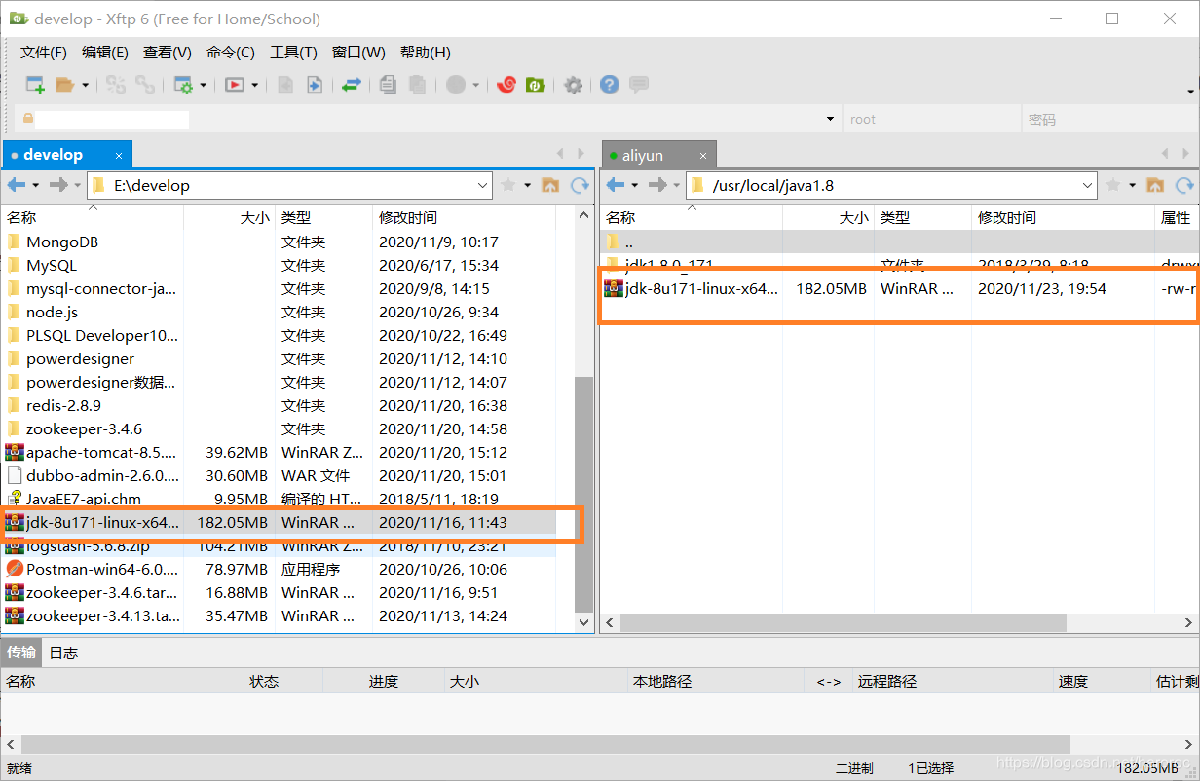Click local pane bookmark star icon
1200x781 pixels.
pyautogui.click(x=508, y=185)
